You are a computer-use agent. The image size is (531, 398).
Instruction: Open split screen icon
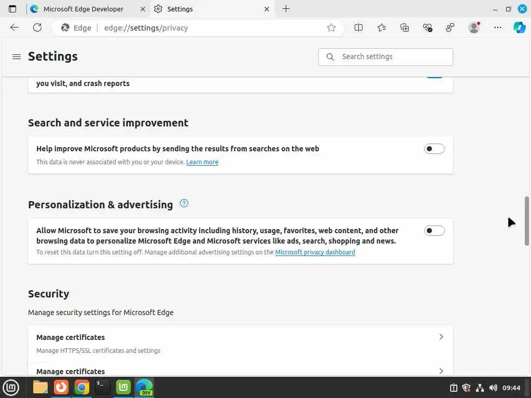click(x=358, y=28)
